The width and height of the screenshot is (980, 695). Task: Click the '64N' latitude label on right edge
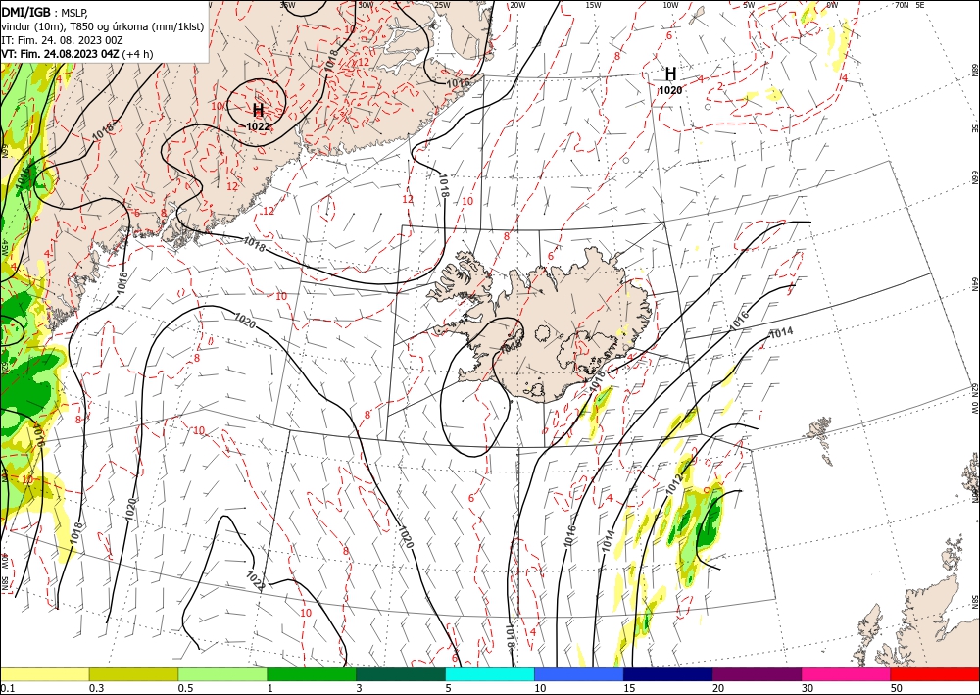pyautogui.click(x=974, y=284)
